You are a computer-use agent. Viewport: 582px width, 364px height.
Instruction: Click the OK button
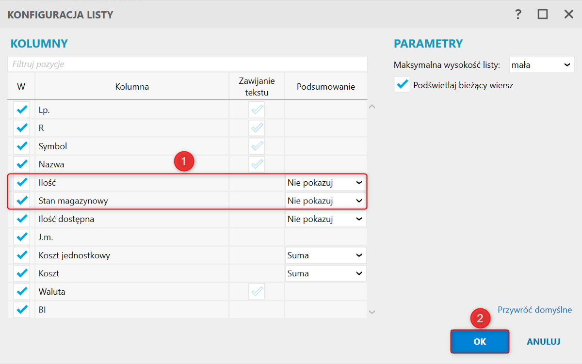pyautogui.click(x=480, y=342)
